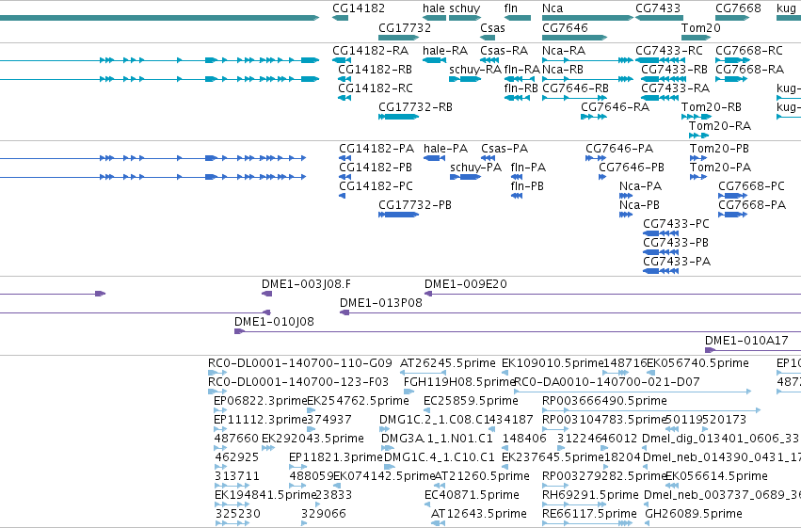Select transcript CG7668-RA

pyautogui.click(x=750, y=70)
